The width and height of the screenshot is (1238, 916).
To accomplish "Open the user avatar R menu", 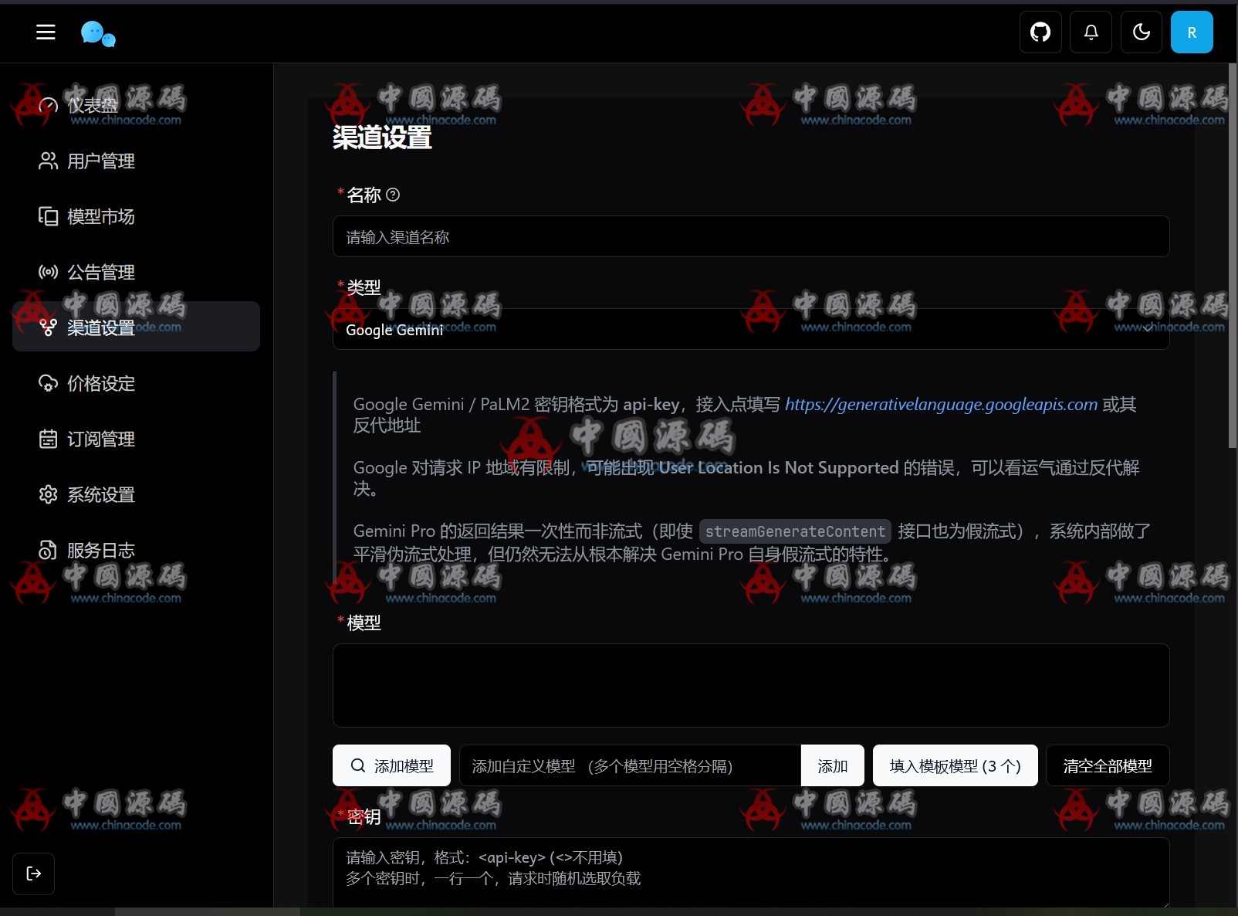I will tap(1192, 32).
